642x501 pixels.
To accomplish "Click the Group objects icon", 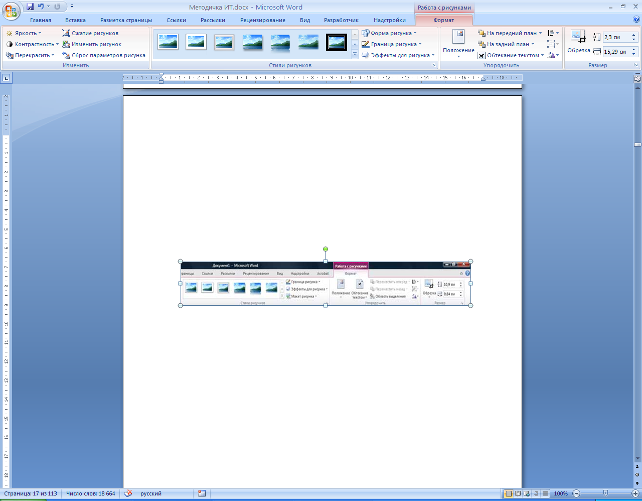I will [x=553, y=44].
